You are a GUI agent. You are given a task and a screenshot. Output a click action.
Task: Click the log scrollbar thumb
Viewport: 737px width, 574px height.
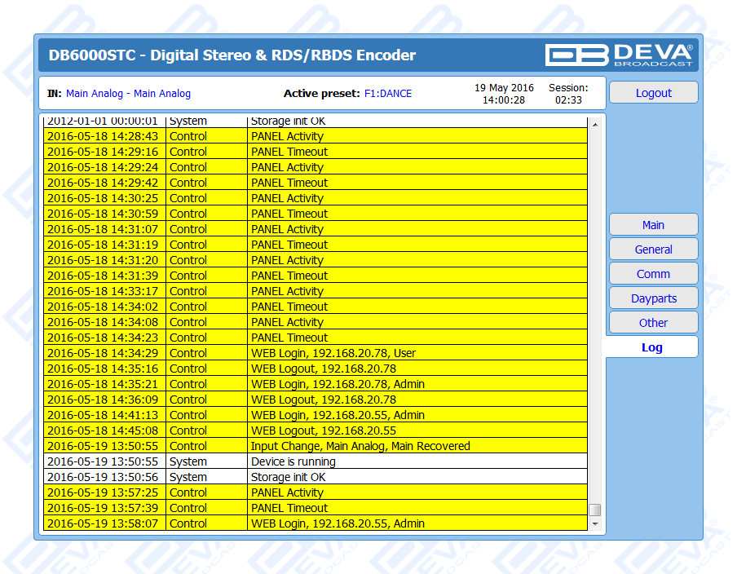pyautogui.click(x=594, y=510)
